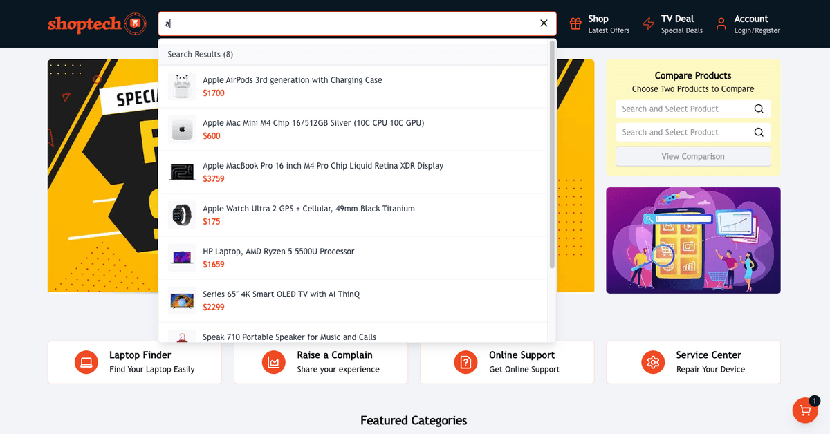This screenshot has height=434, width=830.
Task: Select Apple Watch Ultra 2 result
Action: [353, 215]
